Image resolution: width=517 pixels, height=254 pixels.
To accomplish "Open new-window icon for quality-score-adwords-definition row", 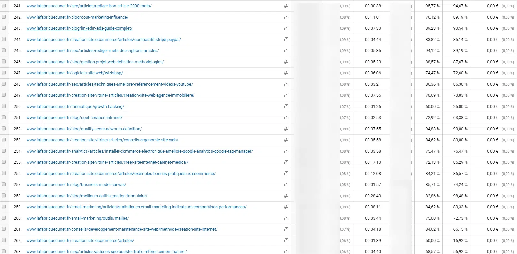I will point(286,129).
